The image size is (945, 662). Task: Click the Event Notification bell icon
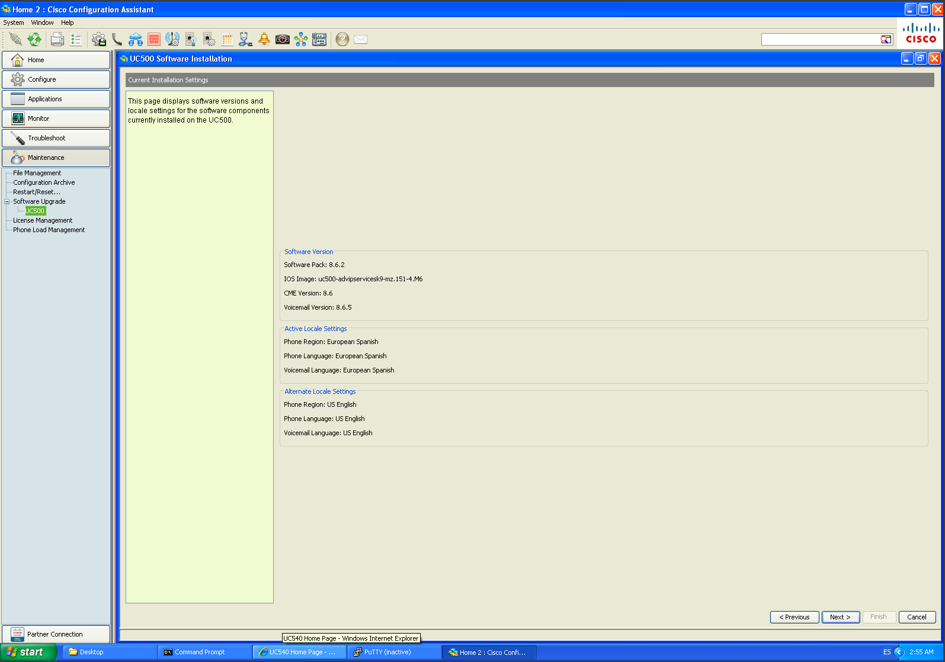click(264, 39)
